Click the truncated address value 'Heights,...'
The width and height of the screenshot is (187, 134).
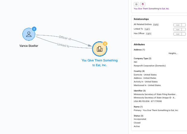(173, 53)
